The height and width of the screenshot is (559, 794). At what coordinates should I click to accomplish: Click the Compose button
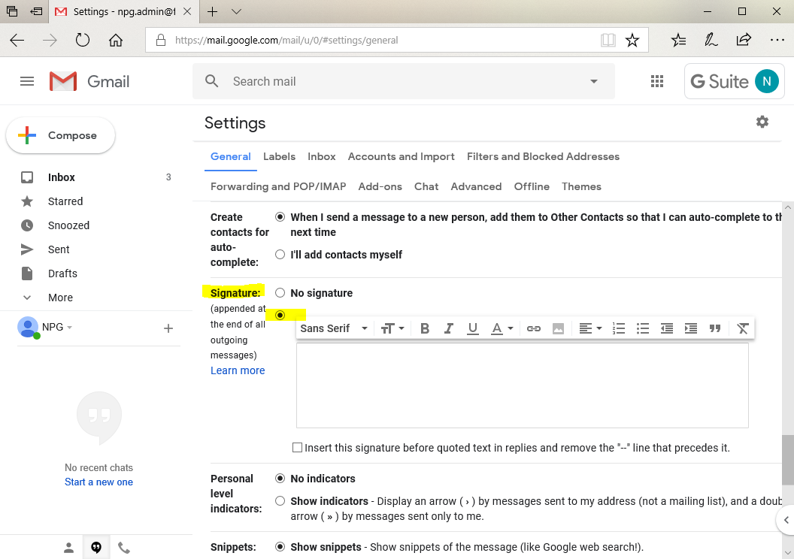tap(61, 135)
